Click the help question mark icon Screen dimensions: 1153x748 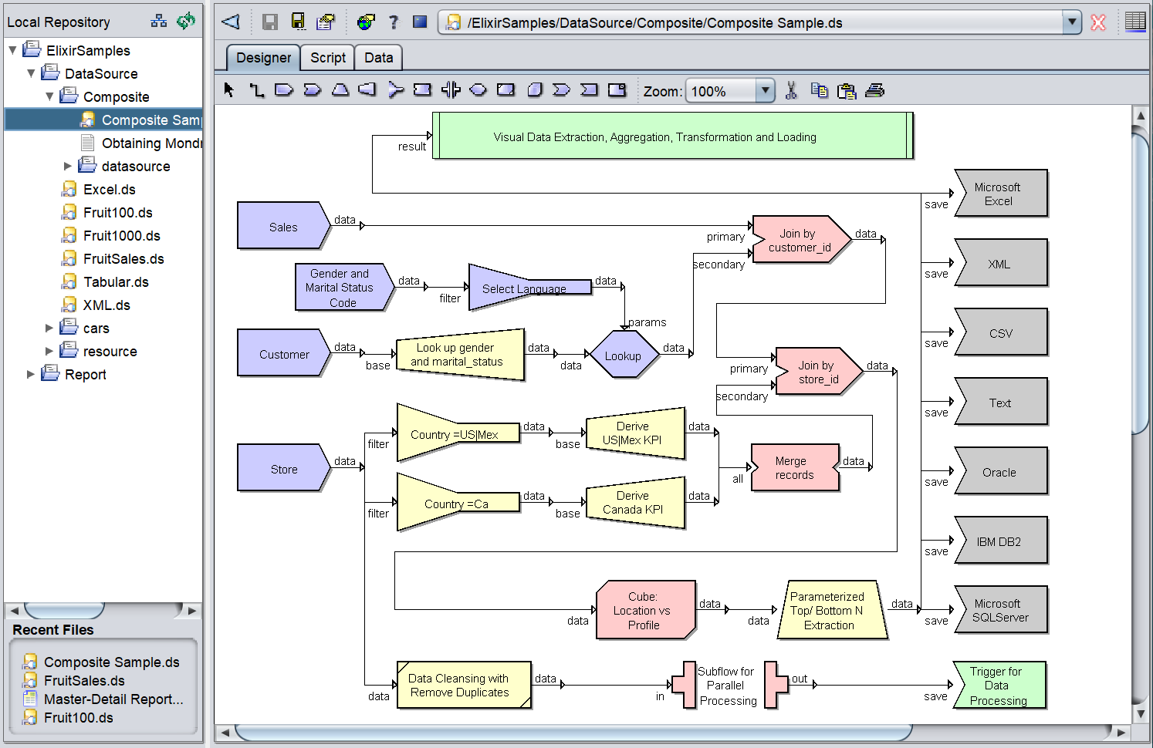tap(394, 22)
